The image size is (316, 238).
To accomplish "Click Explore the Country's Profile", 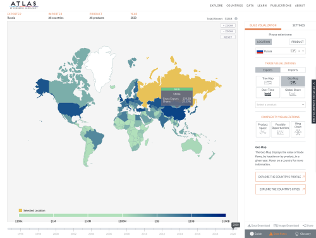I will coord(281,177).
